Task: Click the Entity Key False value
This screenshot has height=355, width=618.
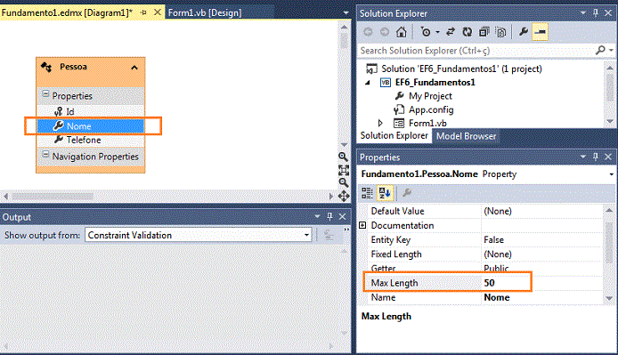Action: (493, 239)
